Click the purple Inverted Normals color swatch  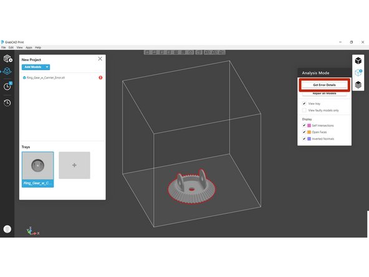pyautogui.click(x=309, y=138)
